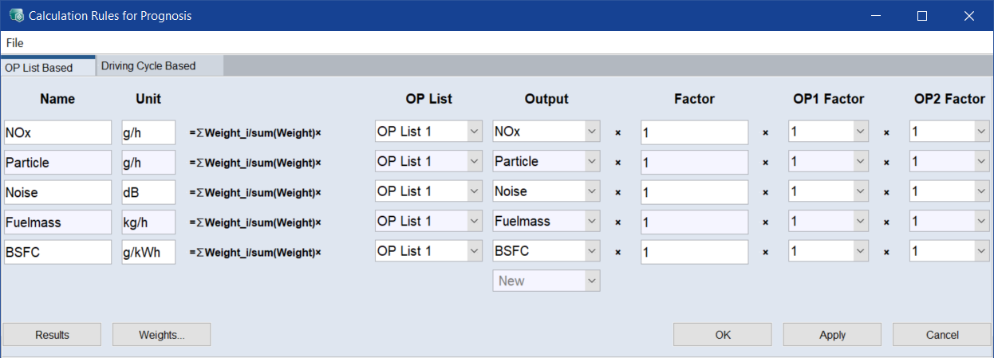Cancel the calculation rules dialog

tap(941, 335)
